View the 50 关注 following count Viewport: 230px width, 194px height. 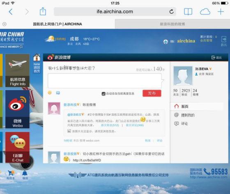click(x=176, y=92)
